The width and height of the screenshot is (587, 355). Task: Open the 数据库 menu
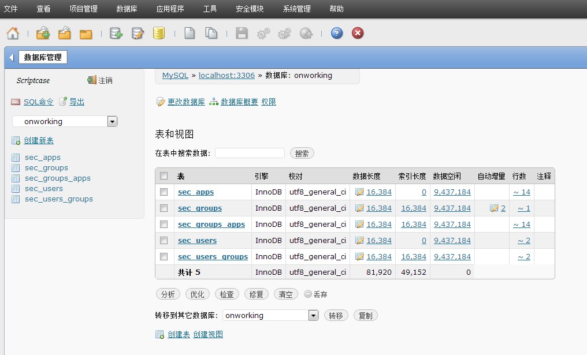tap(127, 9)
